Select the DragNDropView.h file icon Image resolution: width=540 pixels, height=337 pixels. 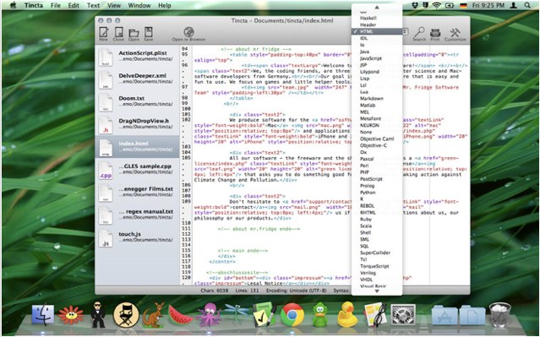[106, 125]
